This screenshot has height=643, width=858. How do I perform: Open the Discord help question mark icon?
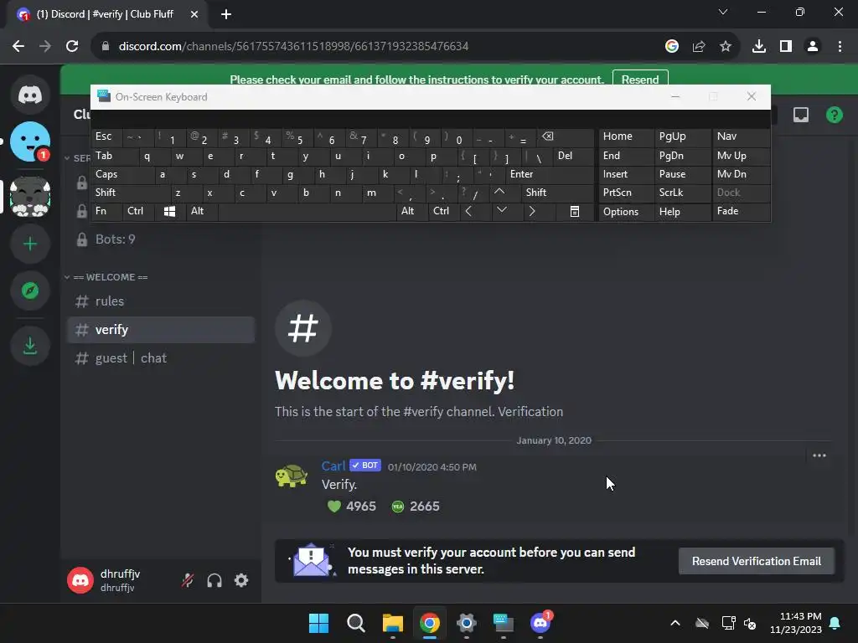coord(835,115)
